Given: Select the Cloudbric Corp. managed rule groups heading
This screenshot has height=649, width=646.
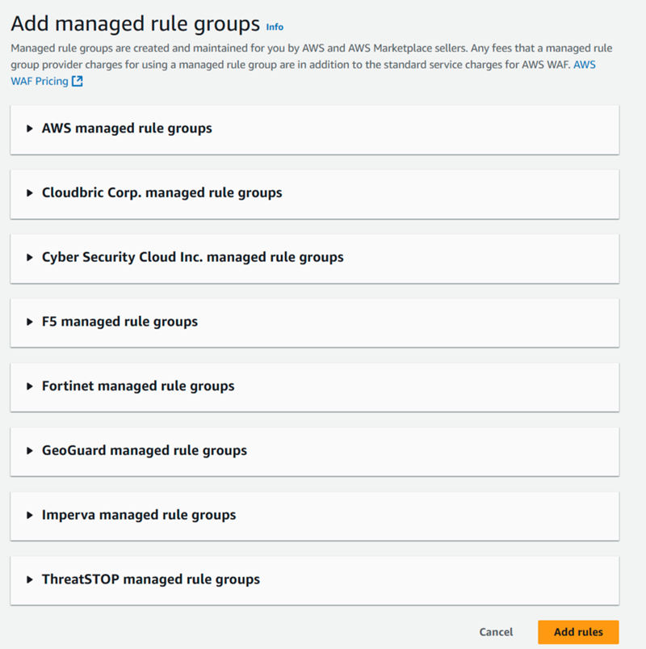Looking at the screenshot, I should point(162,193).
